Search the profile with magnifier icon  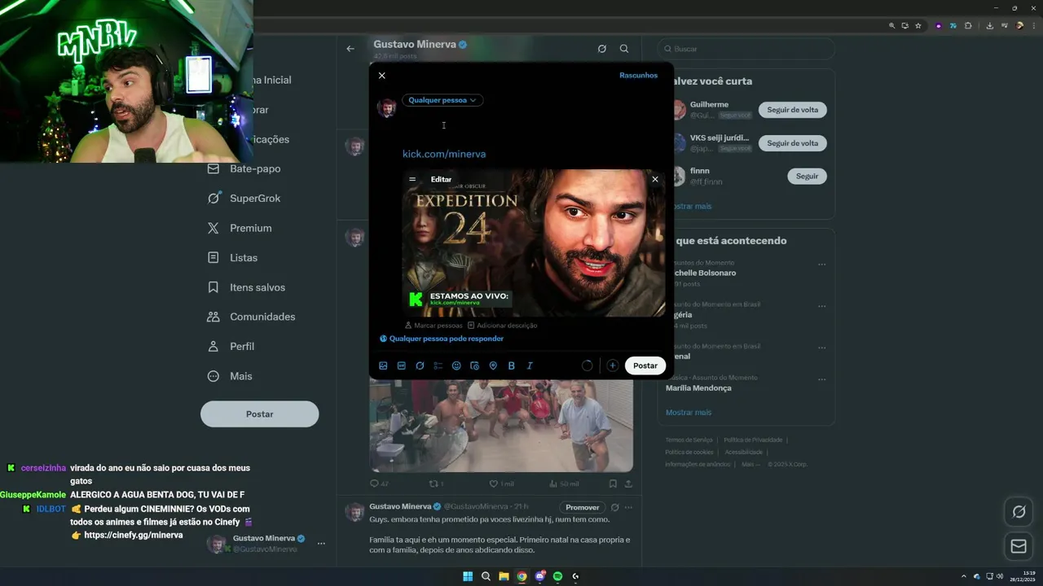click(624, 49)
